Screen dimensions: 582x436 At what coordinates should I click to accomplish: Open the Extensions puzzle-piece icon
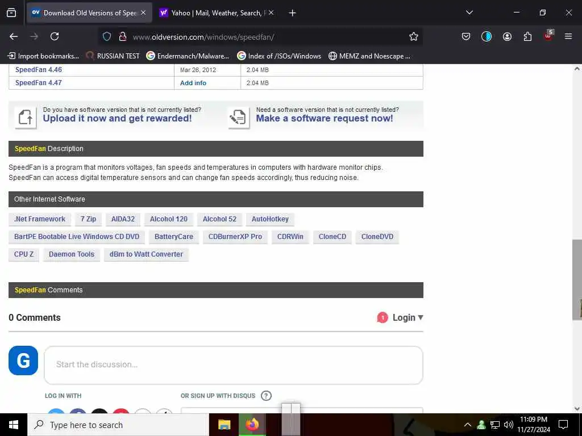527,36
